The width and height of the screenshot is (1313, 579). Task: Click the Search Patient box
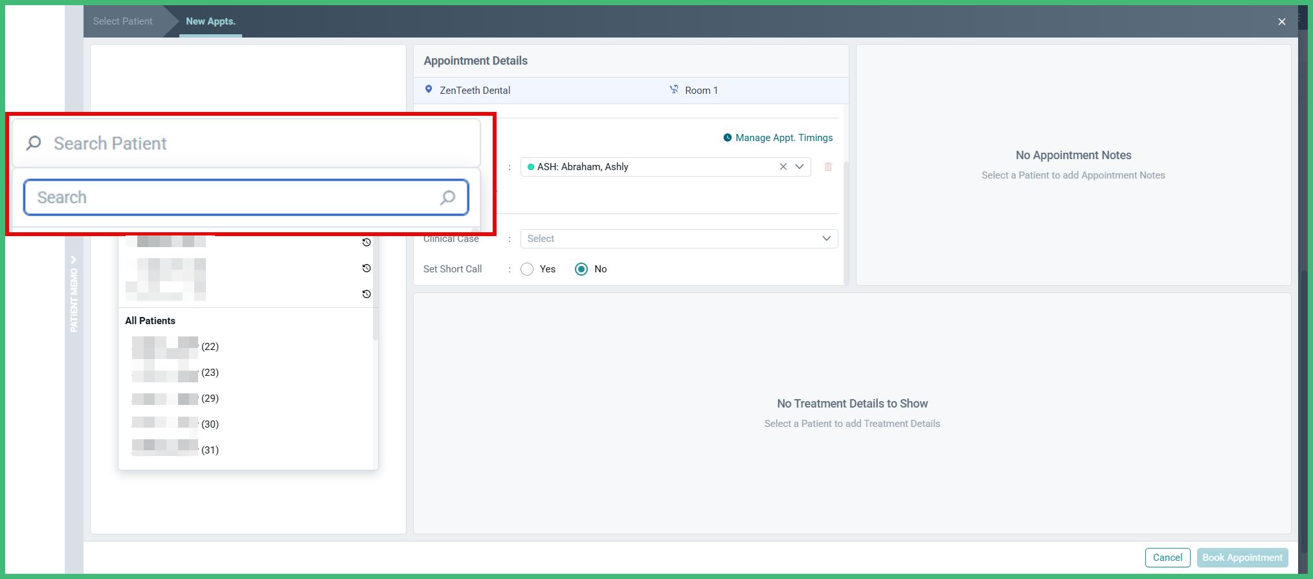(246, 143)
